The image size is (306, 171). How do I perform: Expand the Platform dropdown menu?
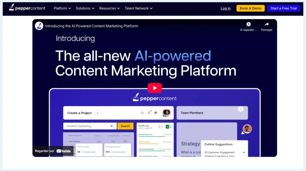[62, 8]
